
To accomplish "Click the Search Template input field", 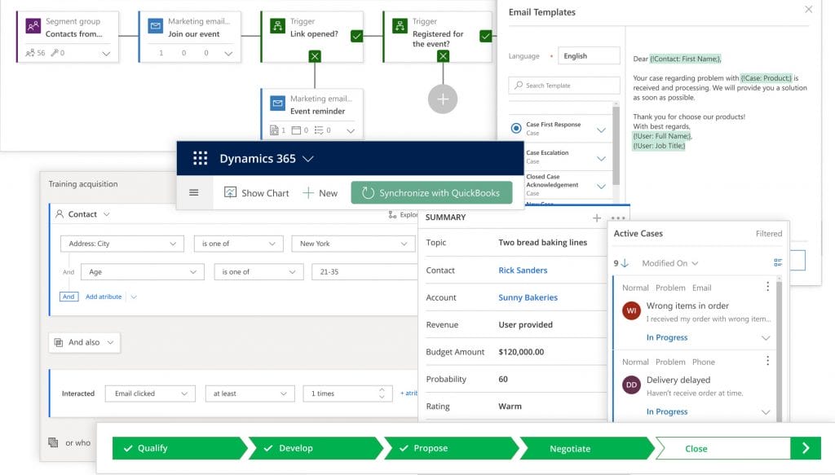I will (563, 85).
